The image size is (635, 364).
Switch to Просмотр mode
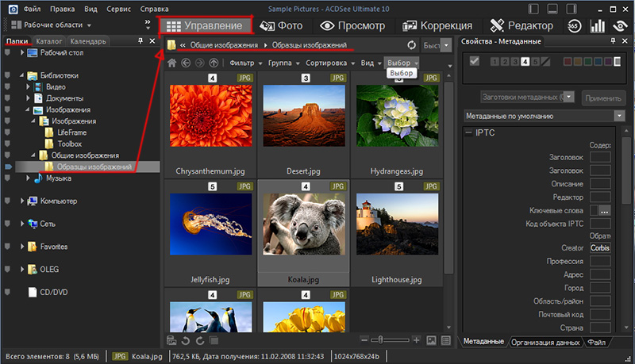coord(352,26)
